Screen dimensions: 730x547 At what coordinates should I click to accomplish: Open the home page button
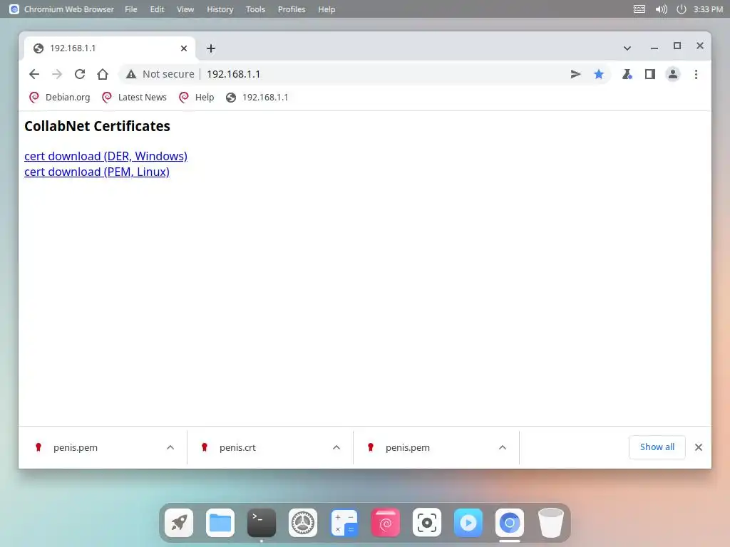click(x=103, y=74)
